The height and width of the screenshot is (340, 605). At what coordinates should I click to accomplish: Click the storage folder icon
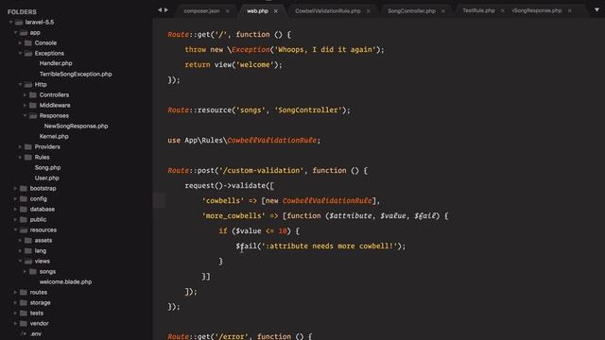pos(24,303)
